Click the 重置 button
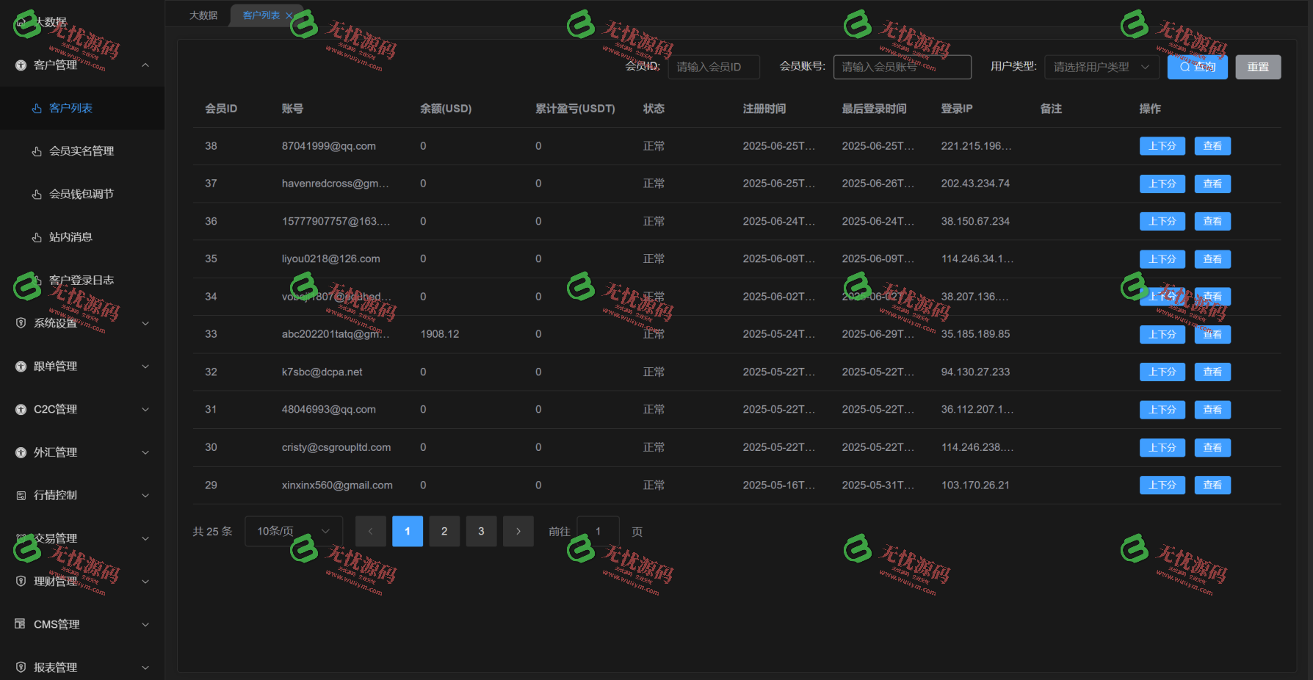Image resolution: width=1313 pixels, height=680 pixels. (x=1258, y=67)
